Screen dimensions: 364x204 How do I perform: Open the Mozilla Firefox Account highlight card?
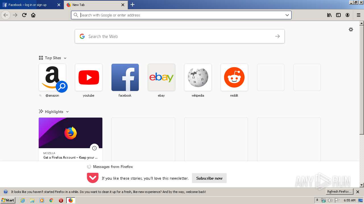point(71,139)
